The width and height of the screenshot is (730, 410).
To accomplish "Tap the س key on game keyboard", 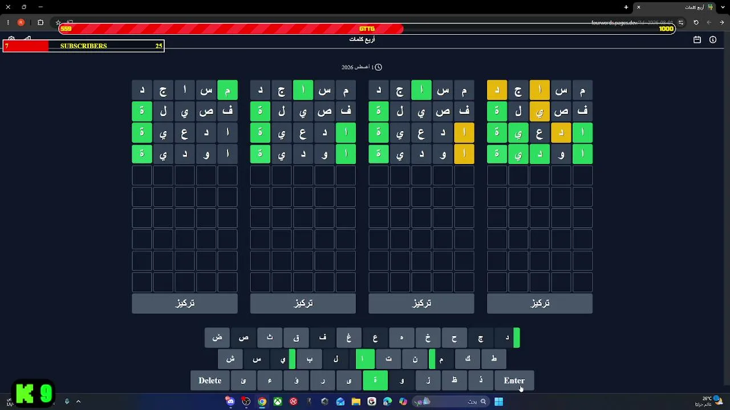I will (x=257, y=359).
